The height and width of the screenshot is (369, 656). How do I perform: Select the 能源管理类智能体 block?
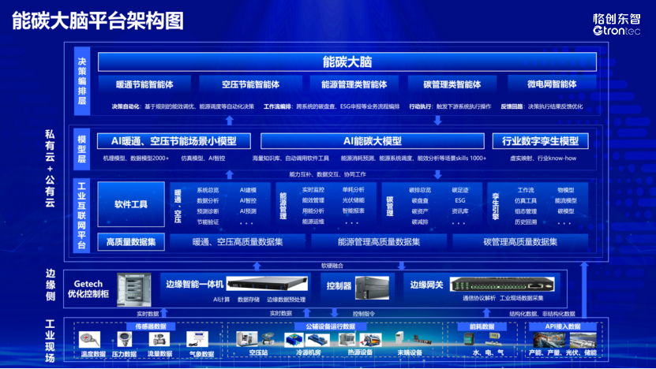pos(354,84)
